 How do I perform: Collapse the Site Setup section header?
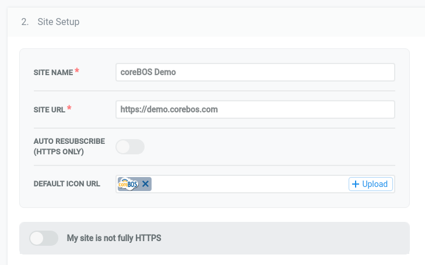58,22
